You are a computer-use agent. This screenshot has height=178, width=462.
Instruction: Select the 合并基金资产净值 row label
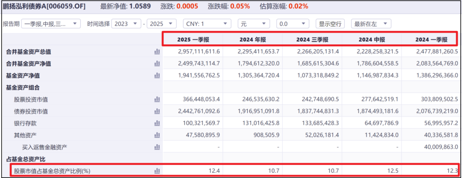pyautogui.click(x=29, y=64)
